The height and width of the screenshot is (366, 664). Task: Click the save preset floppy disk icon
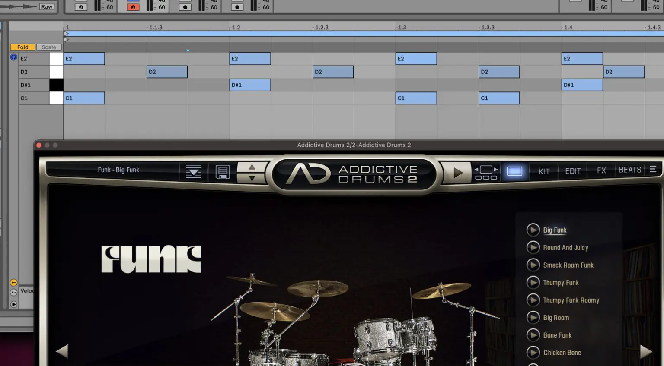[x=222, y=171]
